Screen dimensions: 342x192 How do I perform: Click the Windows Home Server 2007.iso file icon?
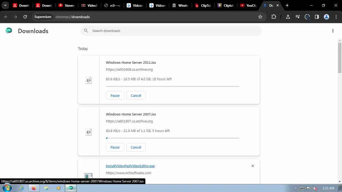point(88,132)
